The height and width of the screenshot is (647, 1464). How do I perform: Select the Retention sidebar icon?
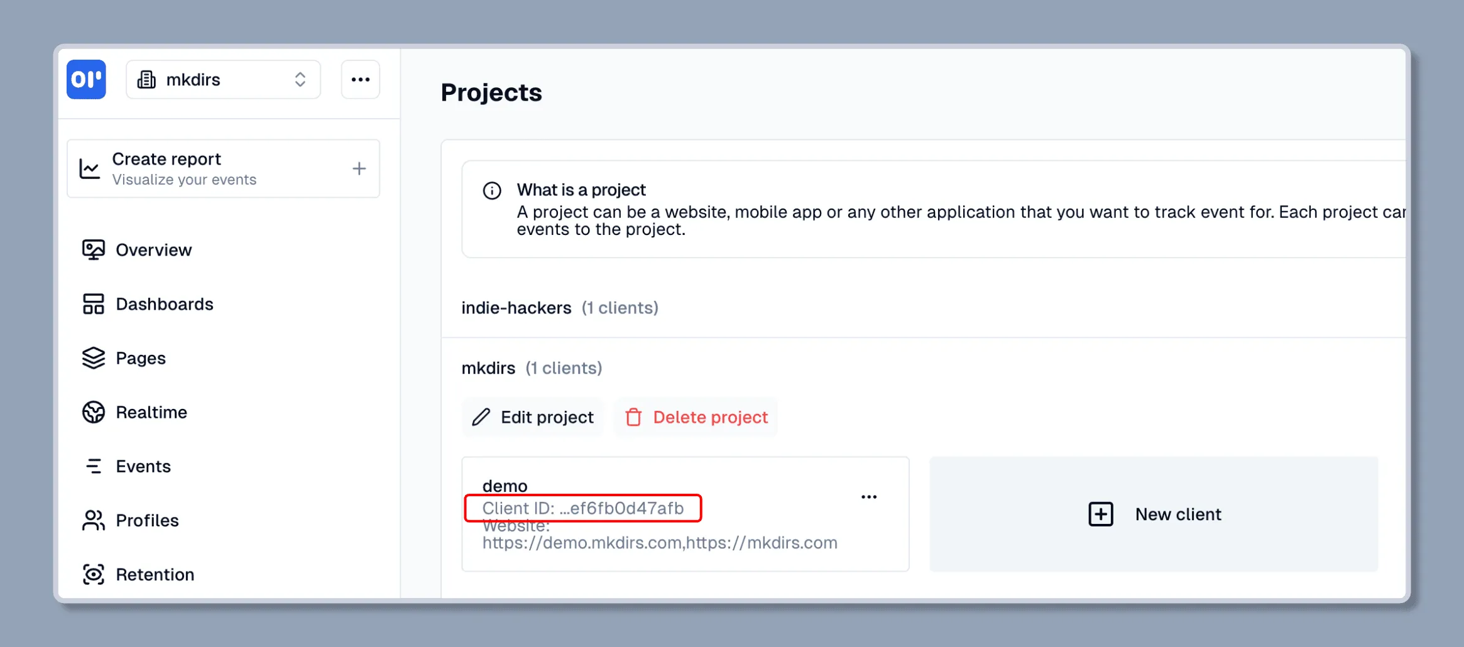pos(93,574)
